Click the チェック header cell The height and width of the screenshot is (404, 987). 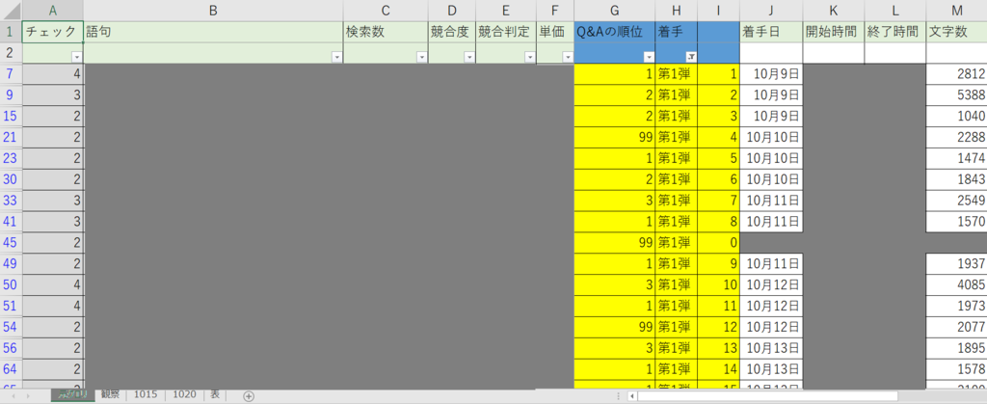[x=52, y=32]
